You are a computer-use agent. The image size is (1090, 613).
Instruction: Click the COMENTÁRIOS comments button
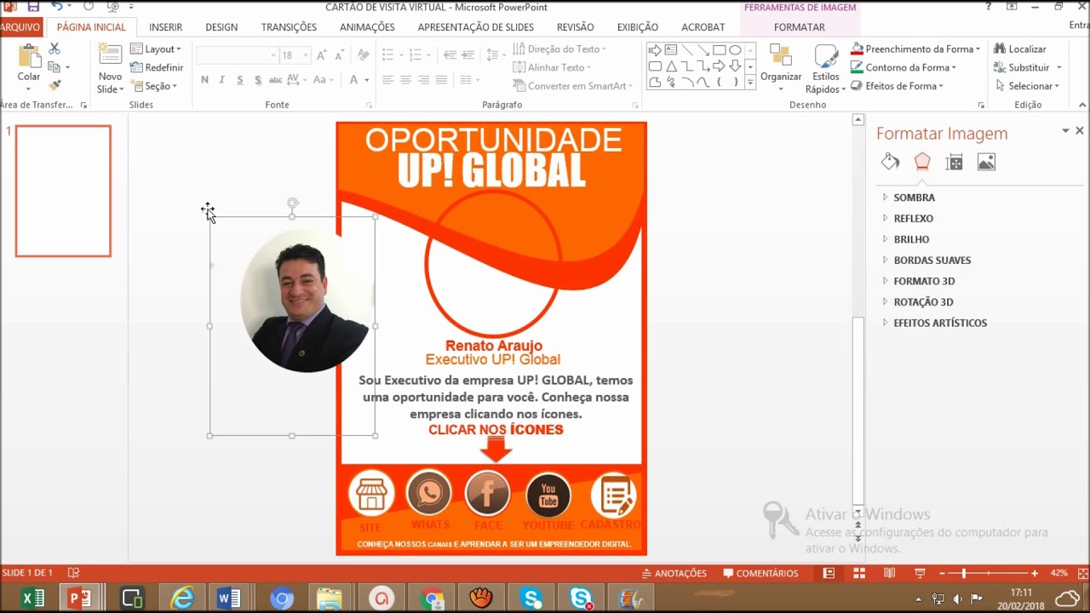pos(760,574)
